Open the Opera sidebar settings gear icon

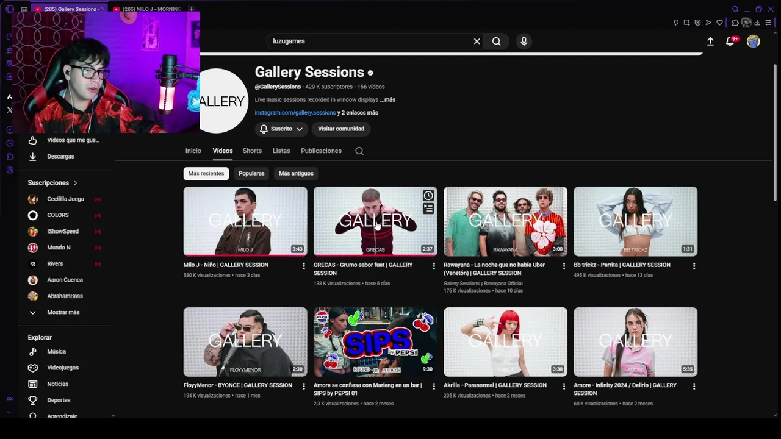(10, 170)
